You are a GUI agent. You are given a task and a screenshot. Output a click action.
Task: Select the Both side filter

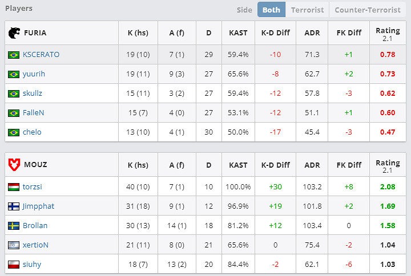[x=271, y=10]
